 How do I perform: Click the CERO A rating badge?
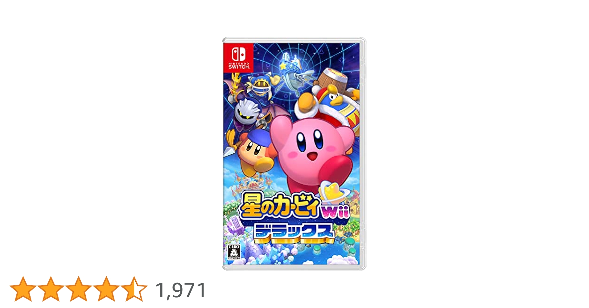(234, 252)
